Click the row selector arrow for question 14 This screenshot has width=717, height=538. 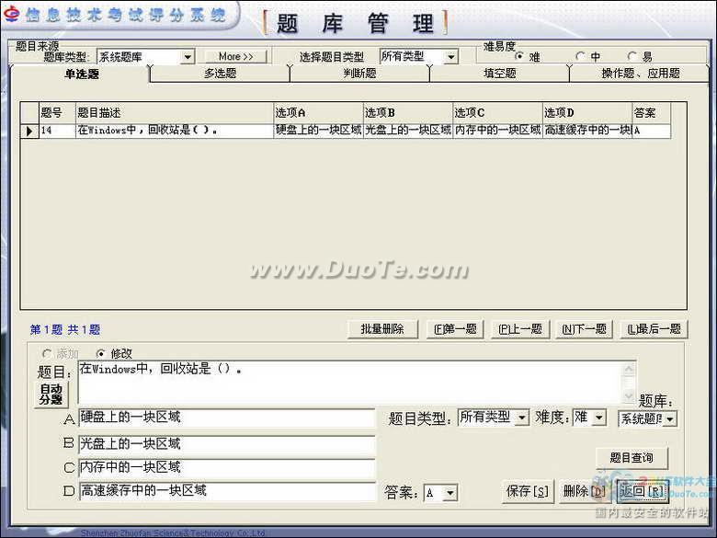(x=29, y=132)
